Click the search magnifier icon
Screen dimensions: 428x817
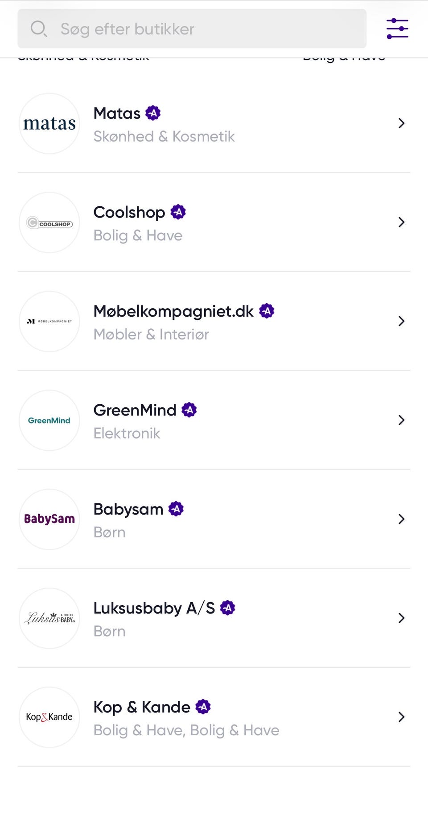pos(38,29)
